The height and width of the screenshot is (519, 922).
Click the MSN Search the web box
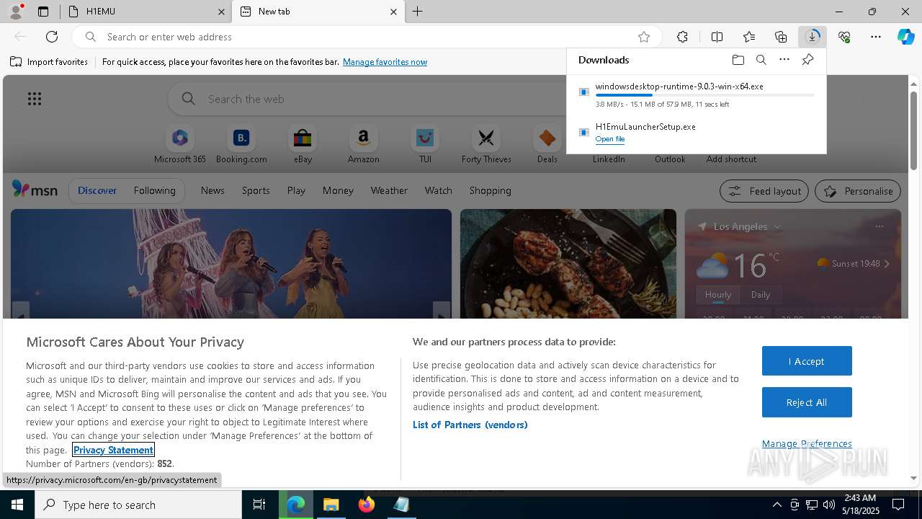point(367,99)
